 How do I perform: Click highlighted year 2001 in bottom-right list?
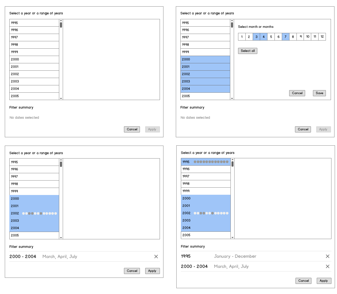206,206
